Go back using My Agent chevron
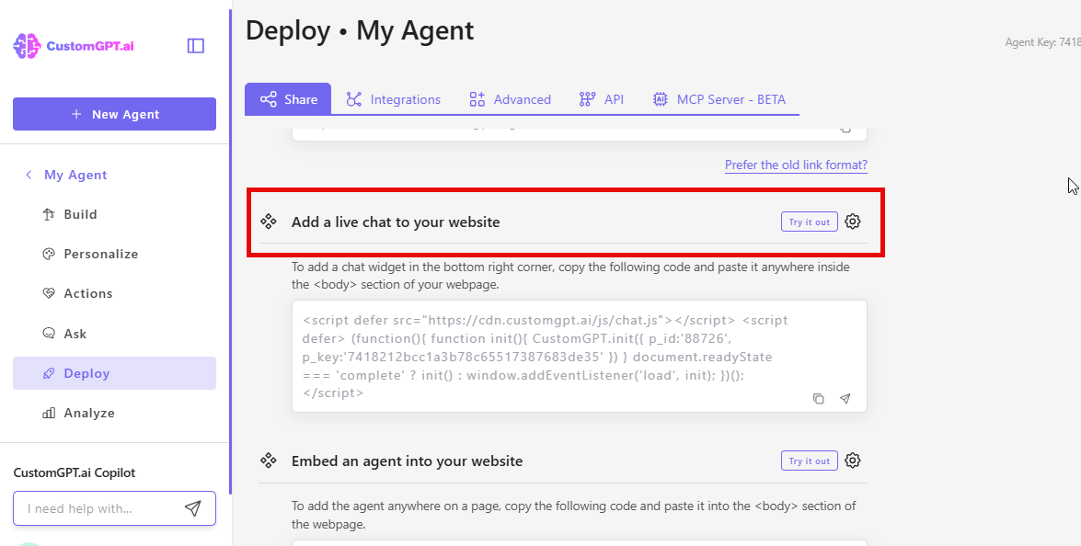1081x546 pixels. [x=29, y=175]
